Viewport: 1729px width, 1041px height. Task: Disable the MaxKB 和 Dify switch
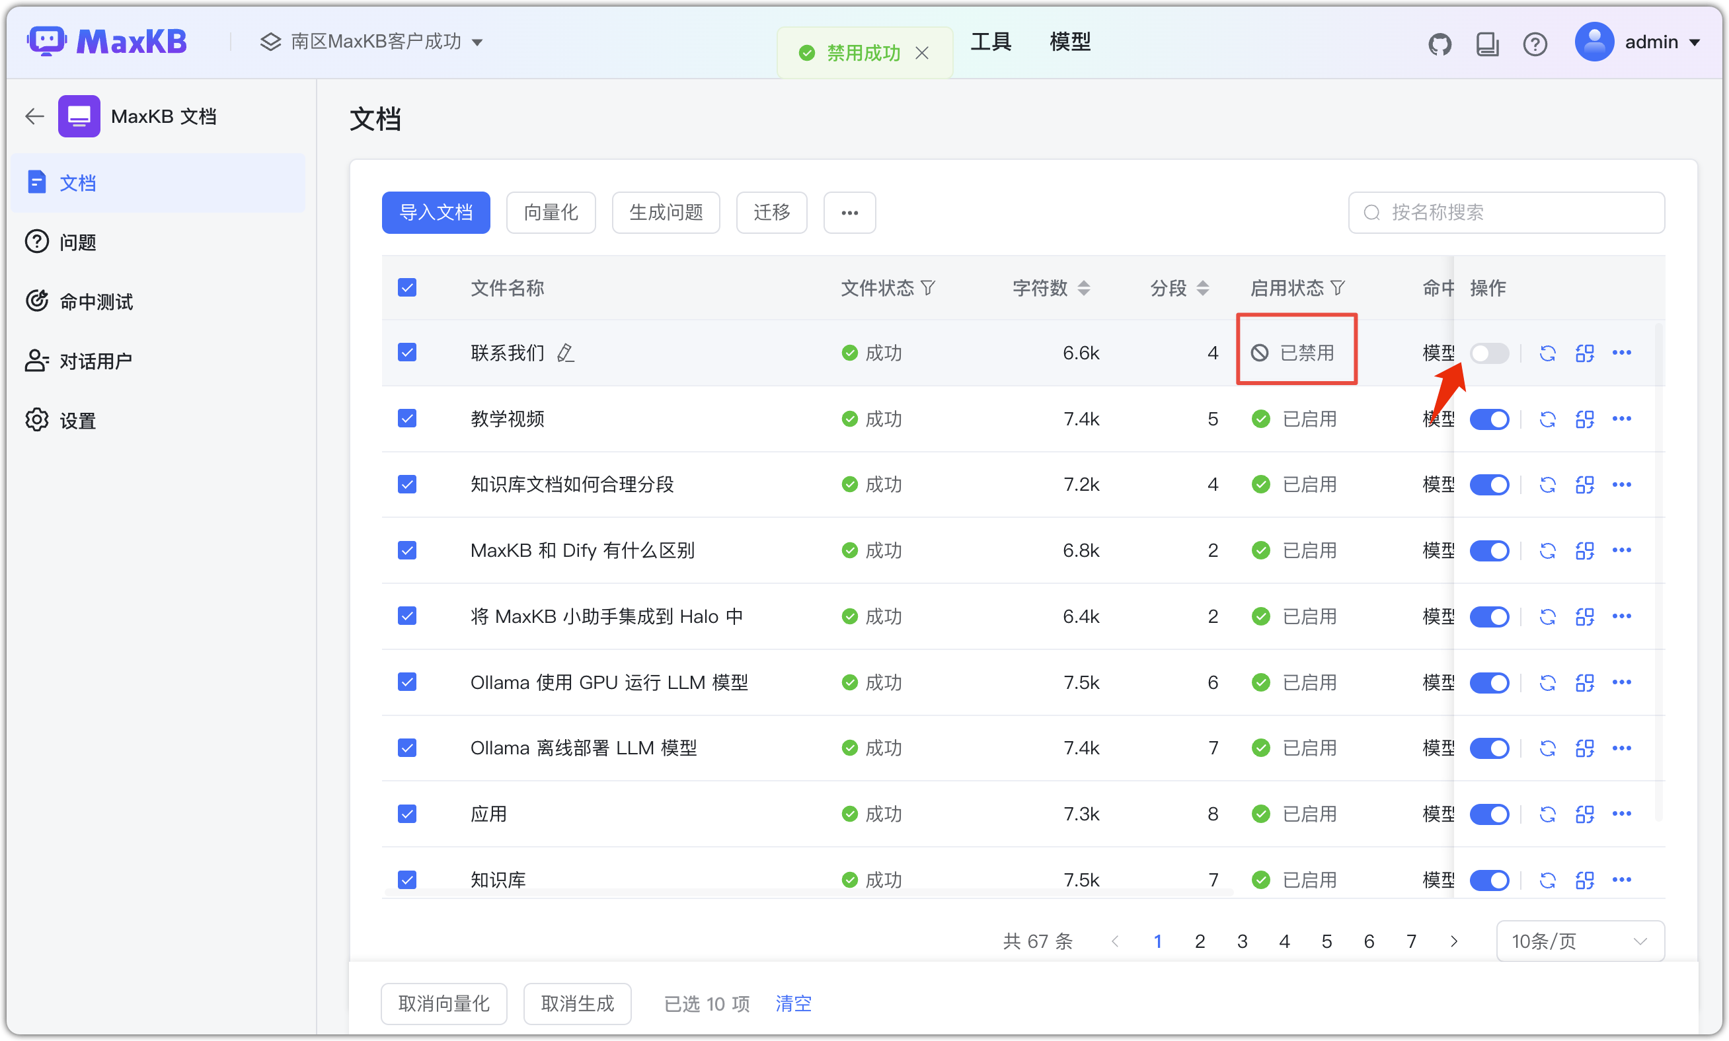1489,551
